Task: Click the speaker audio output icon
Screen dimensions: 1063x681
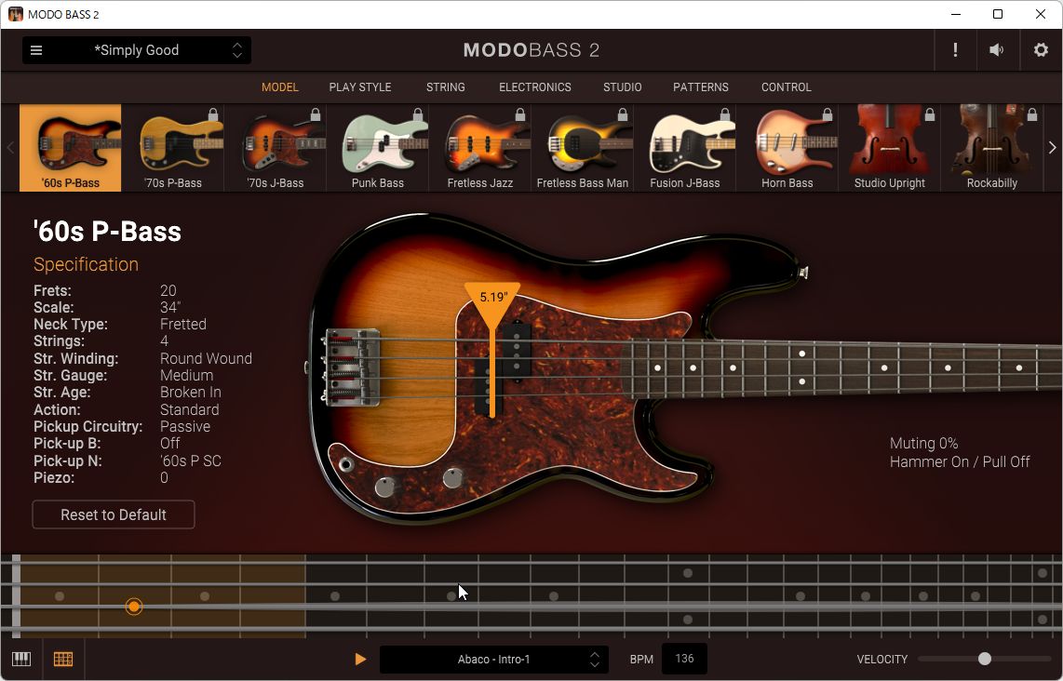Action: click(x=996, y=49)
